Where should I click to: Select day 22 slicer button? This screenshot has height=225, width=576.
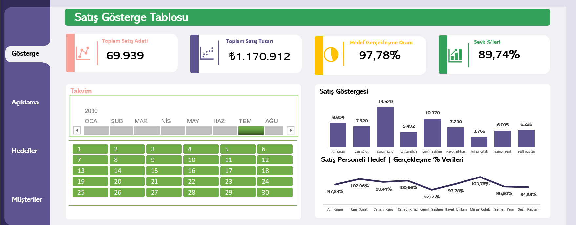pyautogui.click(x=201, y=181)
